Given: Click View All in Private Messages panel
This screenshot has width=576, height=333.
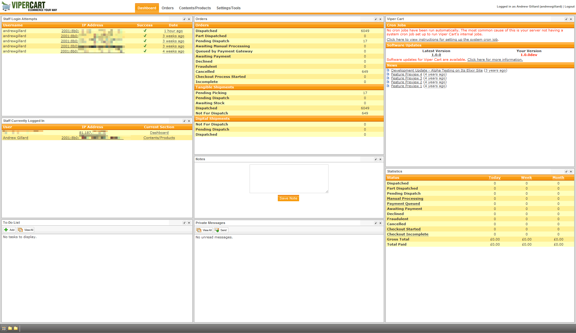Looking at the screenshot, I should pos(204,230).
